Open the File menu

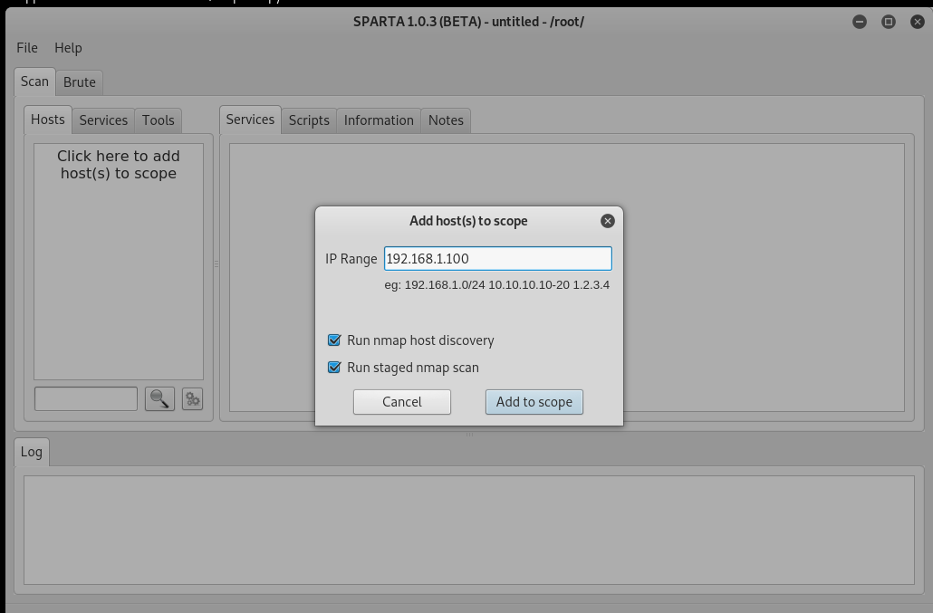point(27,48)
